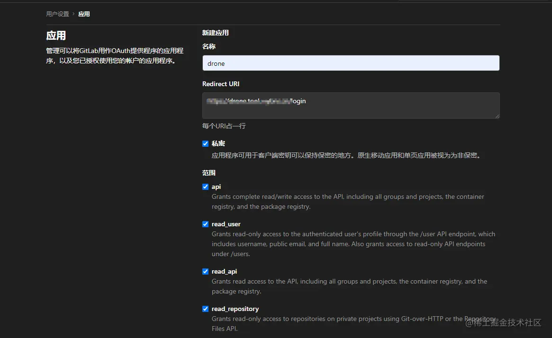
Task: Click the 应用 breadcrumb item
Action: [84, 14]
